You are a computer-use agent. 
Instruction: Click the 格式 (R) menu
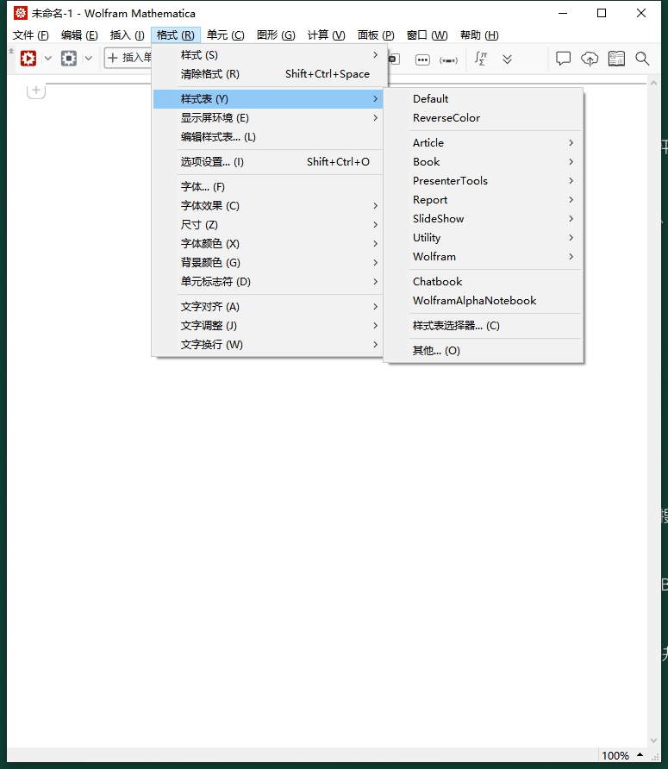(x=176, y=34)
